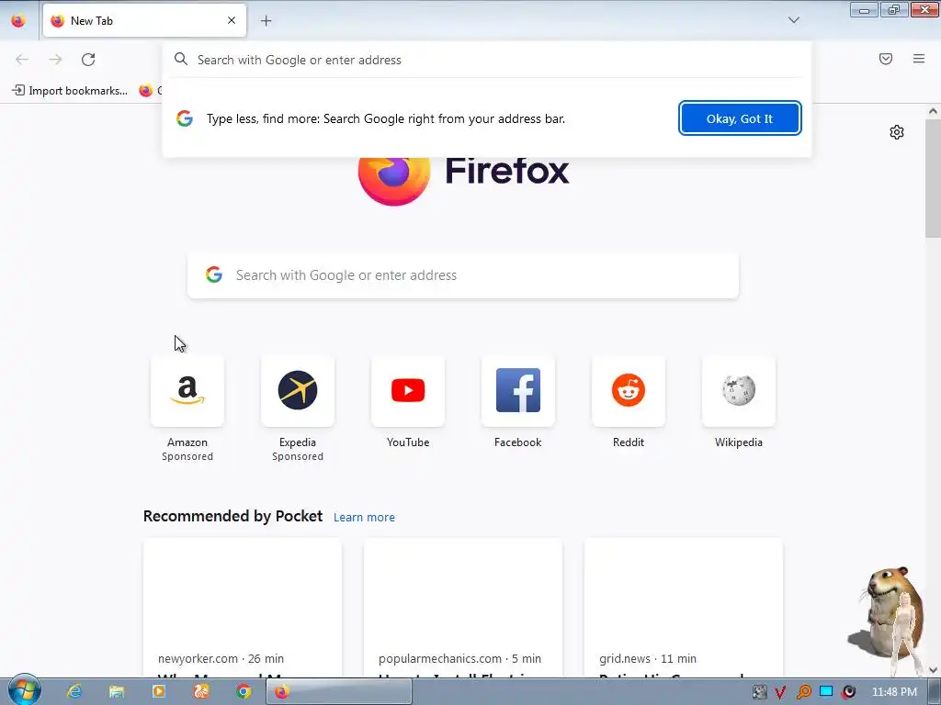Image resolution: width=941 pixels, height=705 pixels.
Task: Click the address bar search field
Action: coord(487,60)
